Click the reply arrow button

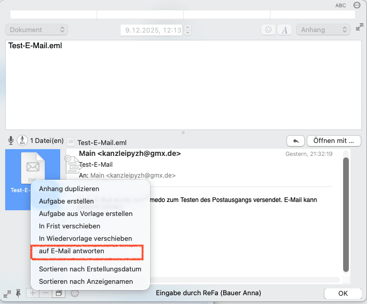[x=295, y=140]
